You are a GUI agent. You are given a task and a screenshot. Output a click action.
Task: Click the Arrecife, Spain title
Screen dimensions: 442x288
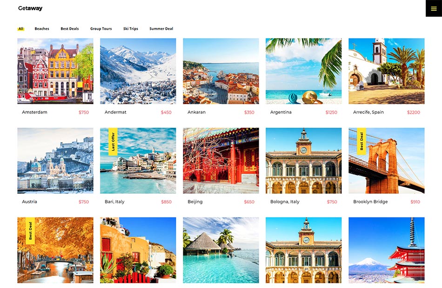click(x=368, y=112)
